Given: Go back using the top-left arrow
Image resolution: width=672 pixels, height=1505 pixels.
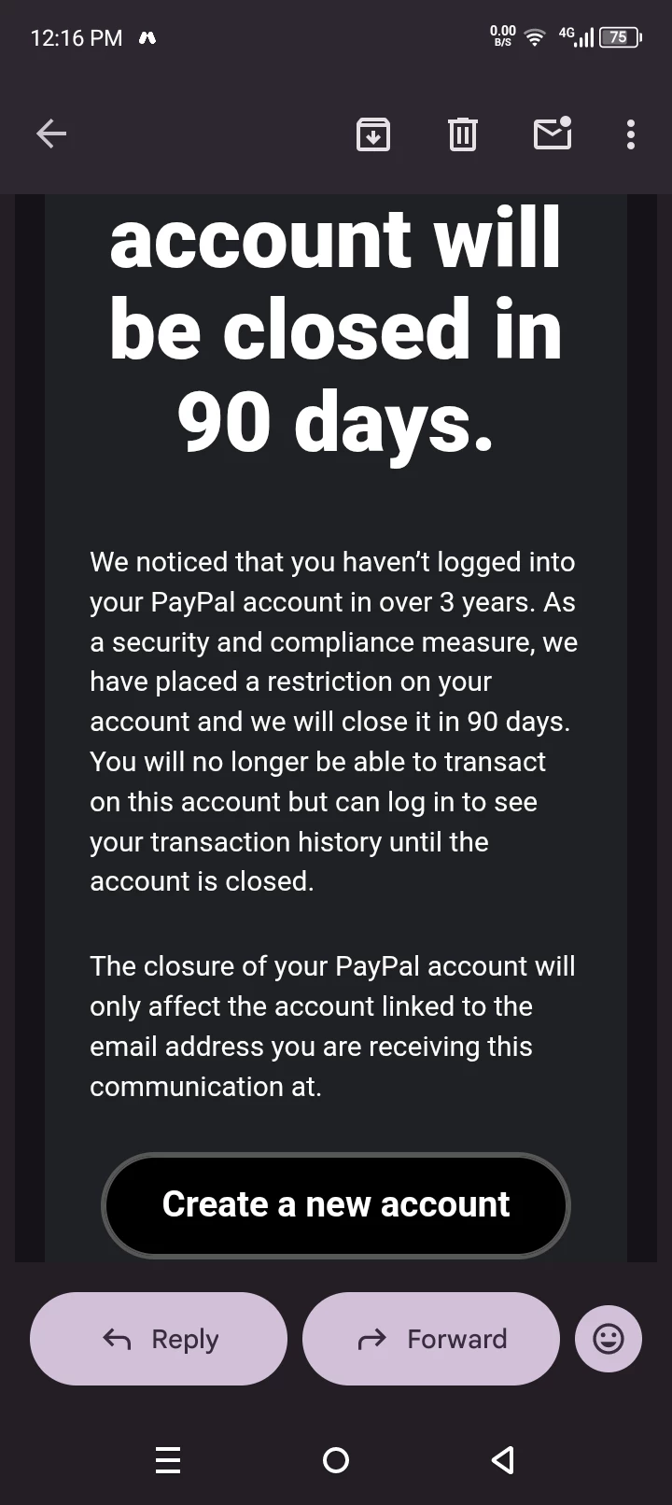Looking at the screenshot, I should tap(51, 134).
